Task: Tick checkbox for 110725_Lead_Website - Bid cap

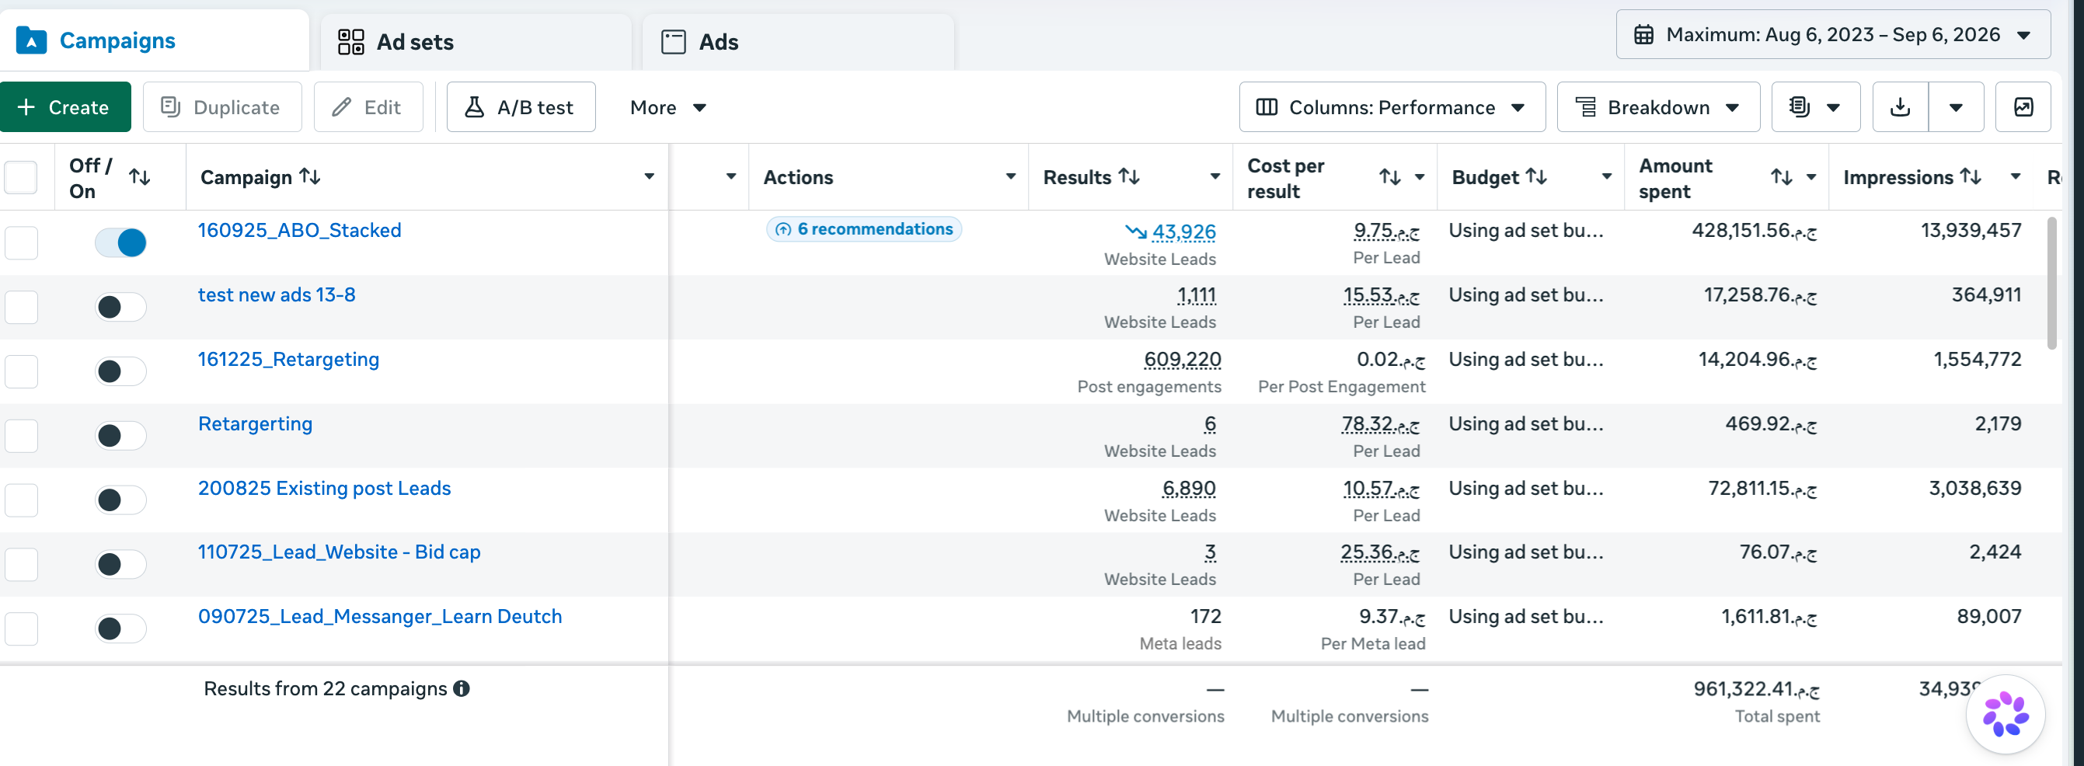Action: pyautogui.click(x=21, y=564)
